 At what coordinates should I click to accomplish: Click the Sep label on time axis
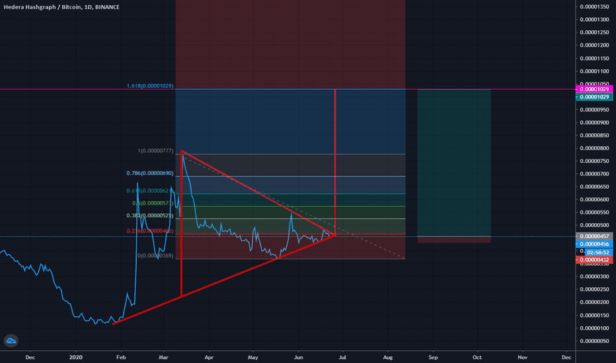434,357
